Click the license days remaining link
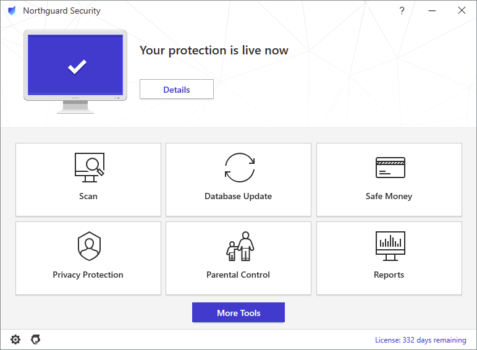The height and width of the screenshot is (350, 477). pos(420,340)
